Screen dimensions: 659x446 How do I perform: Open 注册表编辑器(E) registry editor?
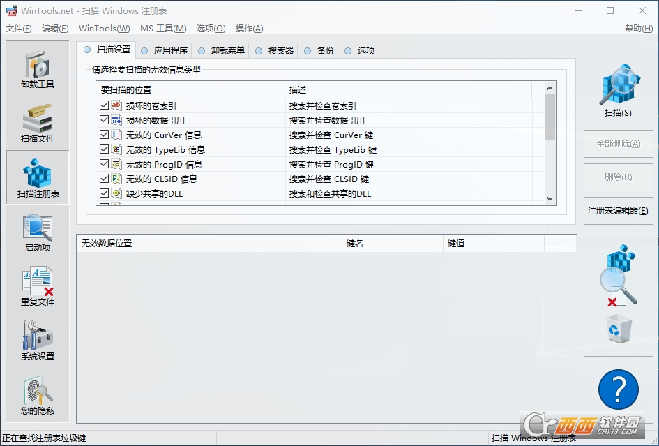(x=619, y=210)
